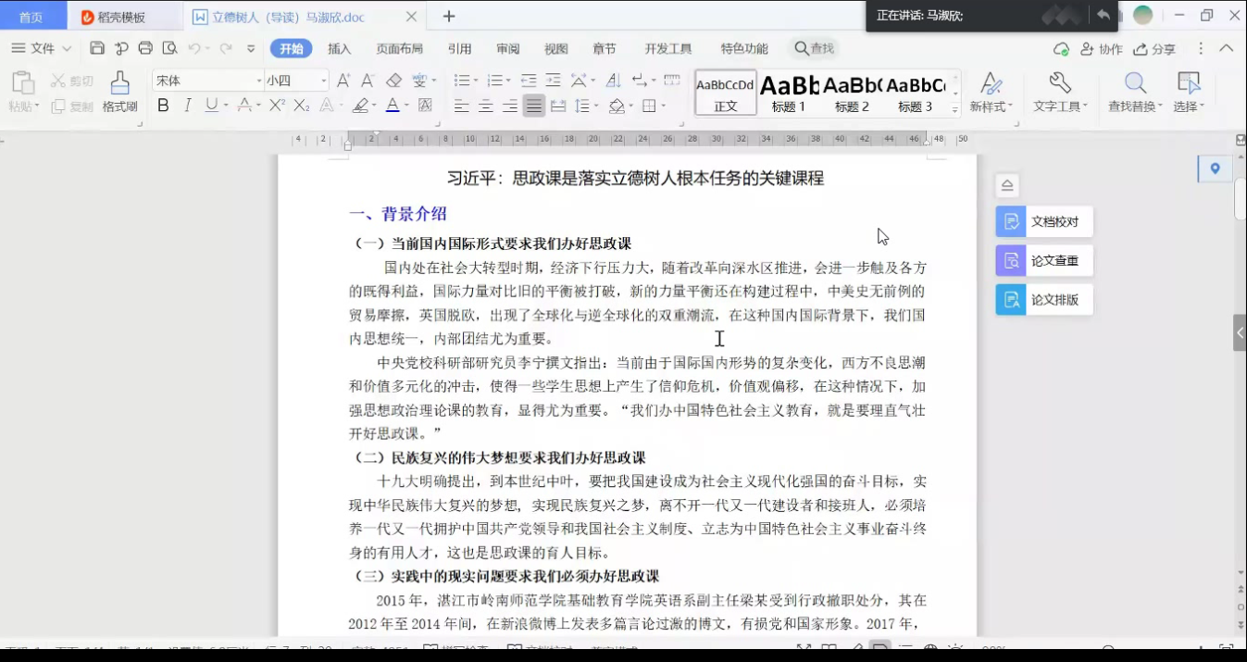Click the Format Painter (格式刷) icon
1247x662 pixels.
pyautogui.click(x=119, y=92)
